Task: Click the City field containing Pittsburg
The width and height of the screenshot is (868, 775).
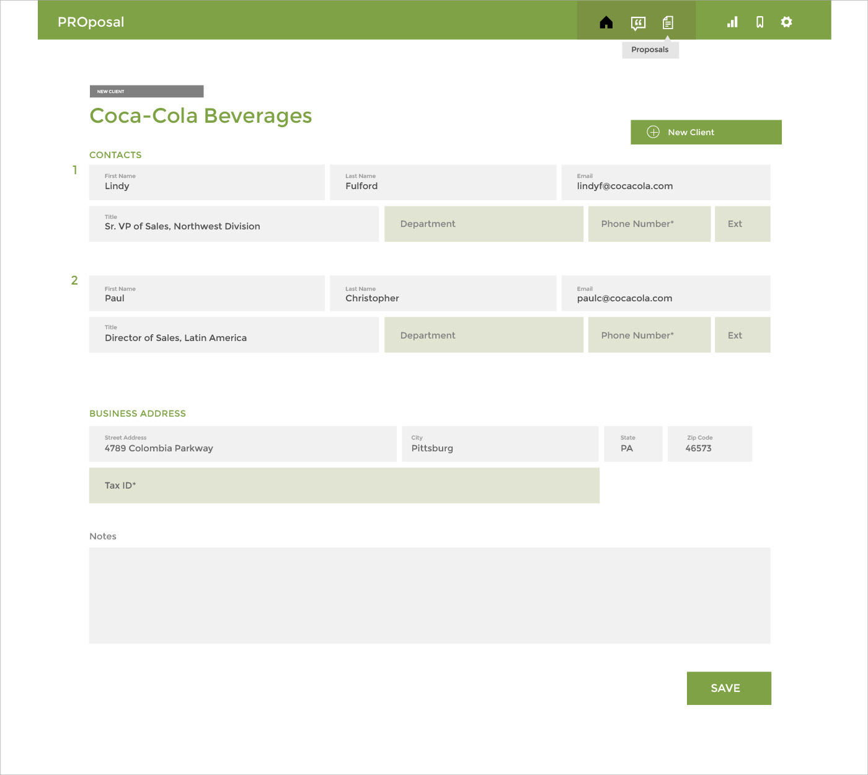Action: pyautogui.click(x=500, y=444)
